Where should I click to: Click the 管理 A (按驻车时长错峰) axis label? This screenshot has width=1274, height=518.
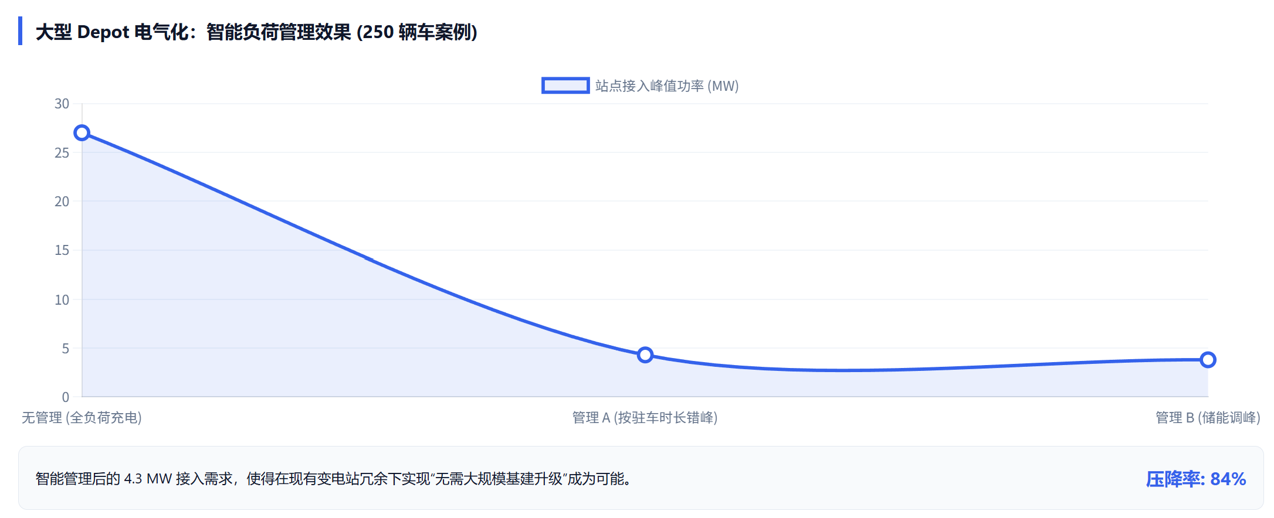(x=645, y=418)
